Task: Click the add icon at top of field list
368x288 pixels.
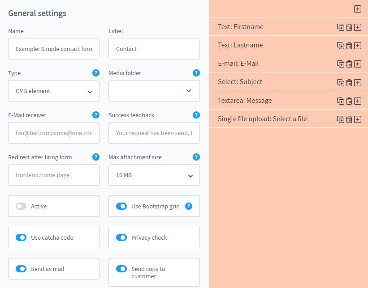Action: pos(357,9)
